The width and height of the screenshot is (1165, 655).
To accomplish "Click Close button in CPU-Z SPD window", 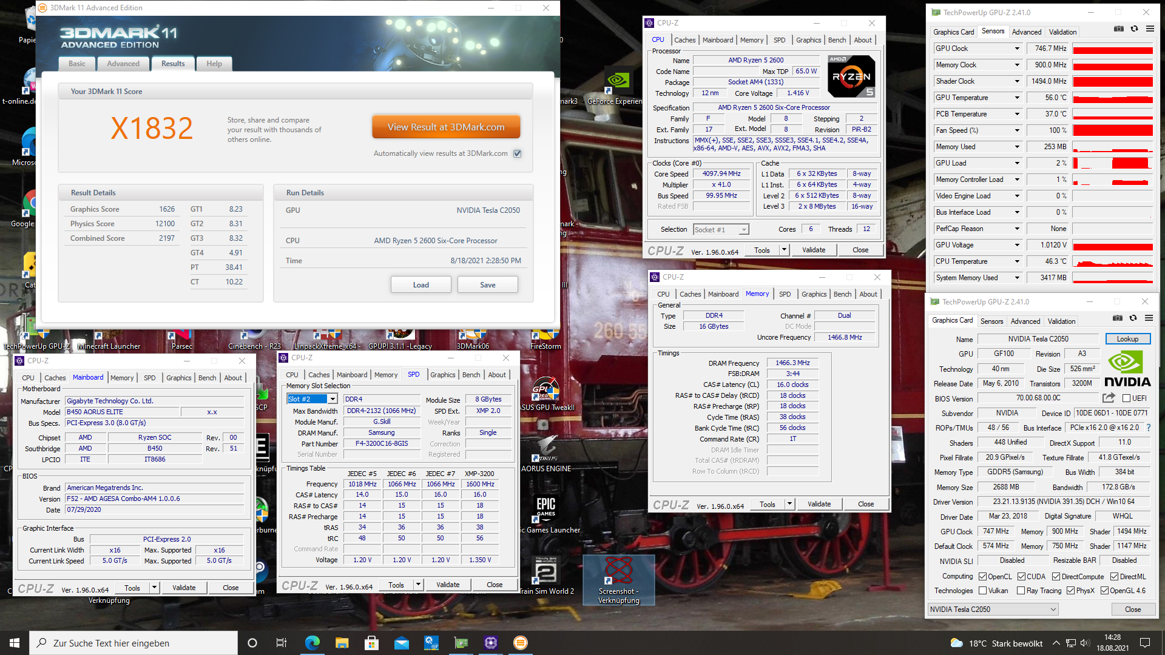I will (495, 585).
